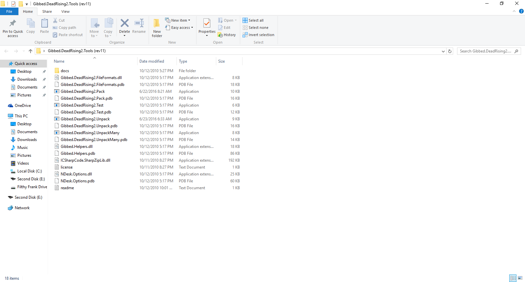Show address bar history dropdown

(x=443, y=51)
